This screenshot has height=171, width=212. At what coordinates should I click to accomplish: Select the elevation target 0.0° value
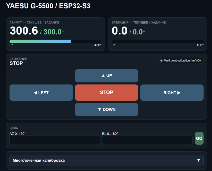coord(139,32)
